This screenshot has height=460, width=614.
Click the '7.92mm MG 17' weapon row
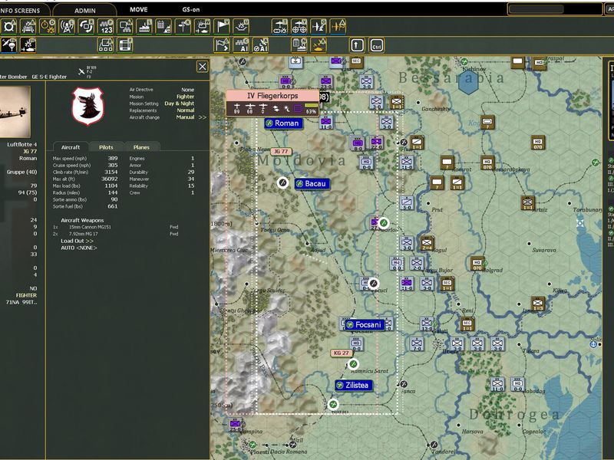coord(116,234)
